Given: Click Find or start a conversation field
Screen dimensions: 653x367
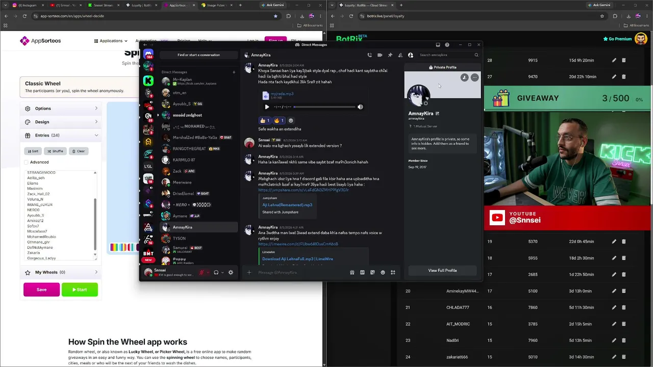Looking at the screenshot, I should pyautogui.click(x=198, y=55).
